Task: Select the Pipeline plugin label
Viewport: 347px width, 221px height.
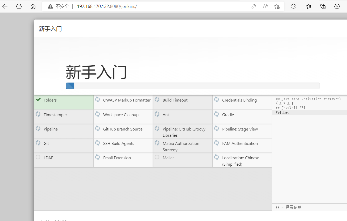Action: pyautogui.click(x=51, y=129)
